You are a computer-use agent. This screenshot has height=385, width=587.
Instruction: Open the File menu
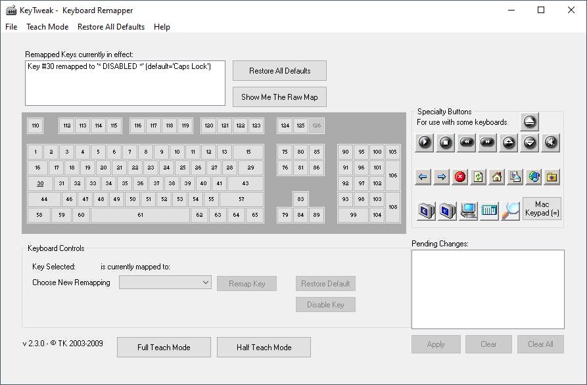(11, 27)
